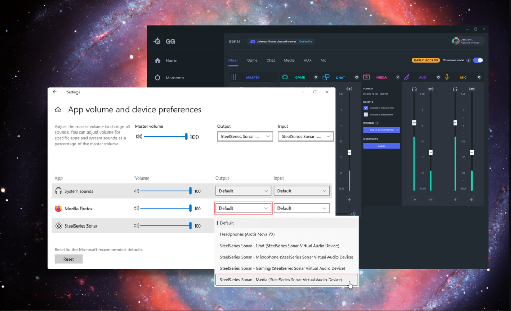Viewport: 511px width, 311px height.
Task: Click the Mic stream fader handle
Action: (471, 153)
